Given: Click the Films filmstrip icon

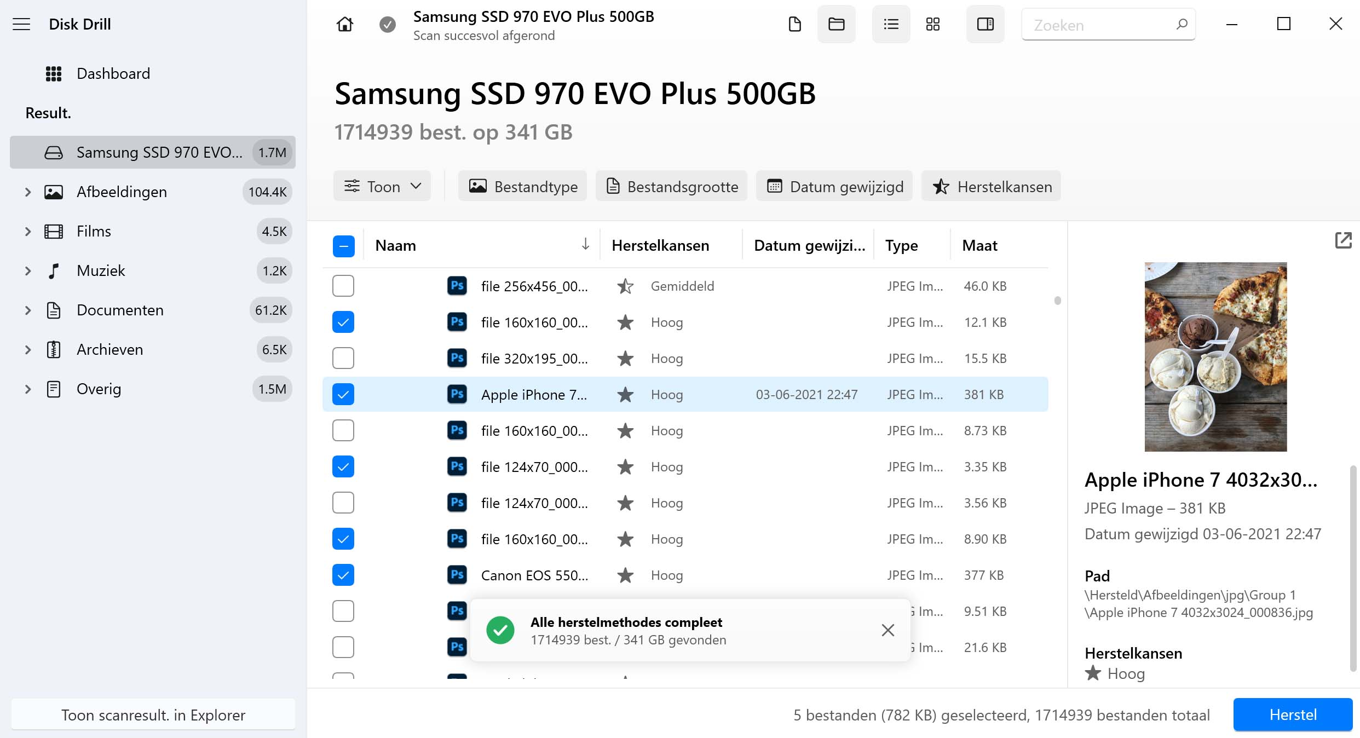Looking at the screenshot, I should point(53,232).
